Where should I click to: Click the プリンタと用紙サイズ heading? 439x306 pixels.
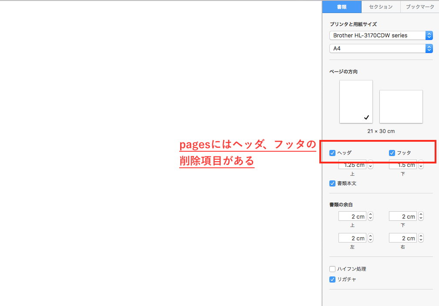tap(353, 24)
